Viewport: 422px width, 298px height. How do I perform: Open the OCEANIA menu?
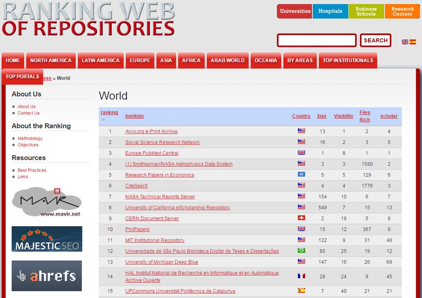tap(266, 61)
